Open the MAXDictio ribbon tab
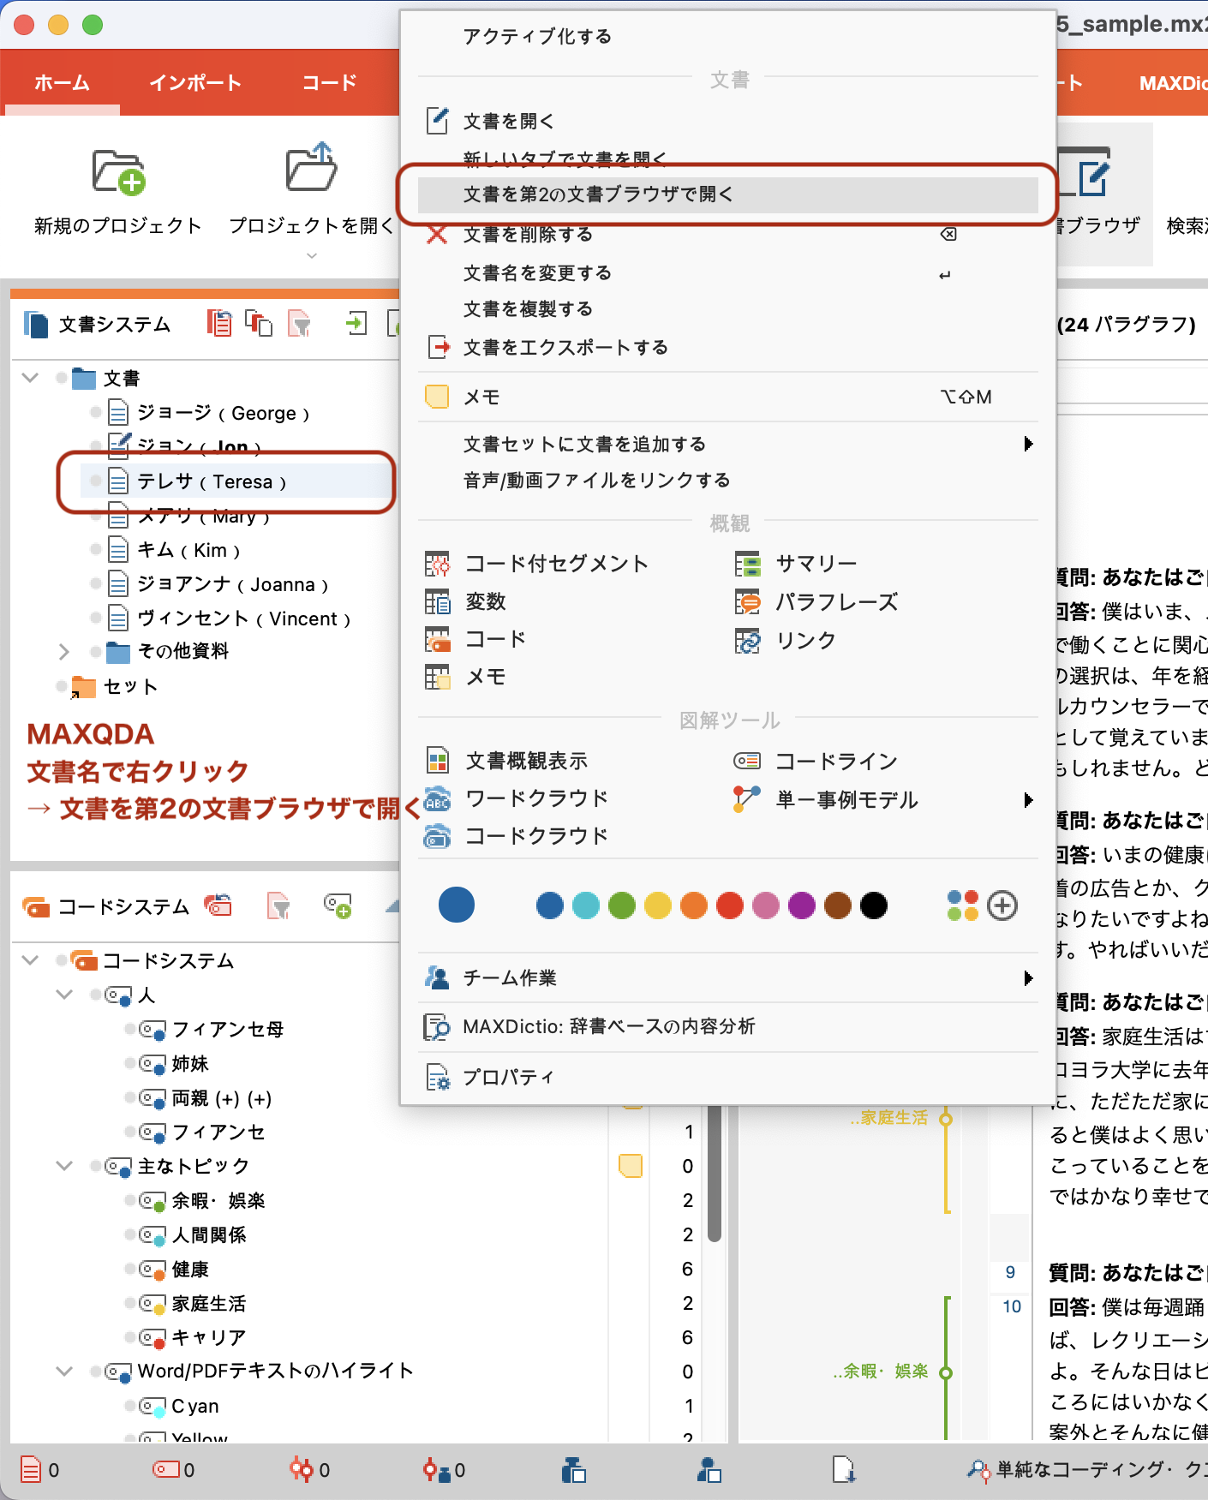The width and height of the screenshot is (1208, 1500). pos(1172,83)
